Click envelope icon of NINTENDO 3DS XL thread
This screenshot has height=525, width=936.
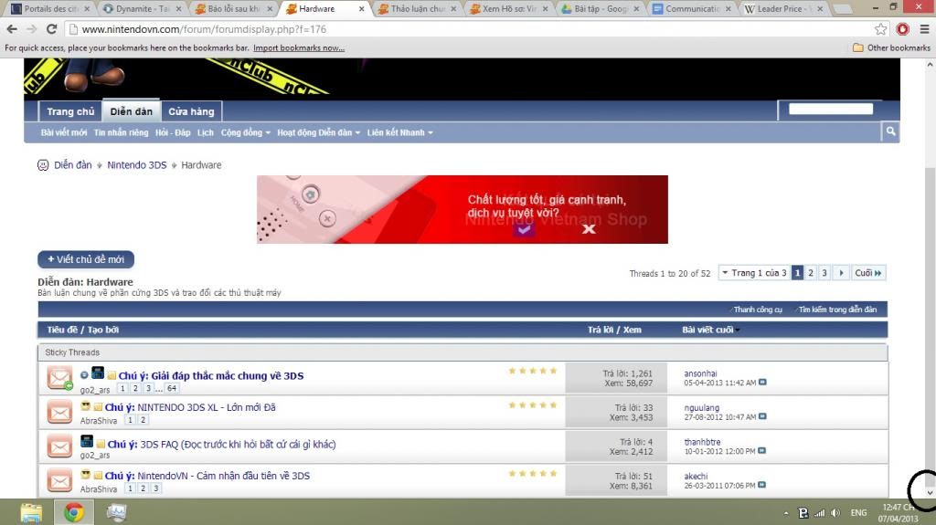(x=59, y=412)
